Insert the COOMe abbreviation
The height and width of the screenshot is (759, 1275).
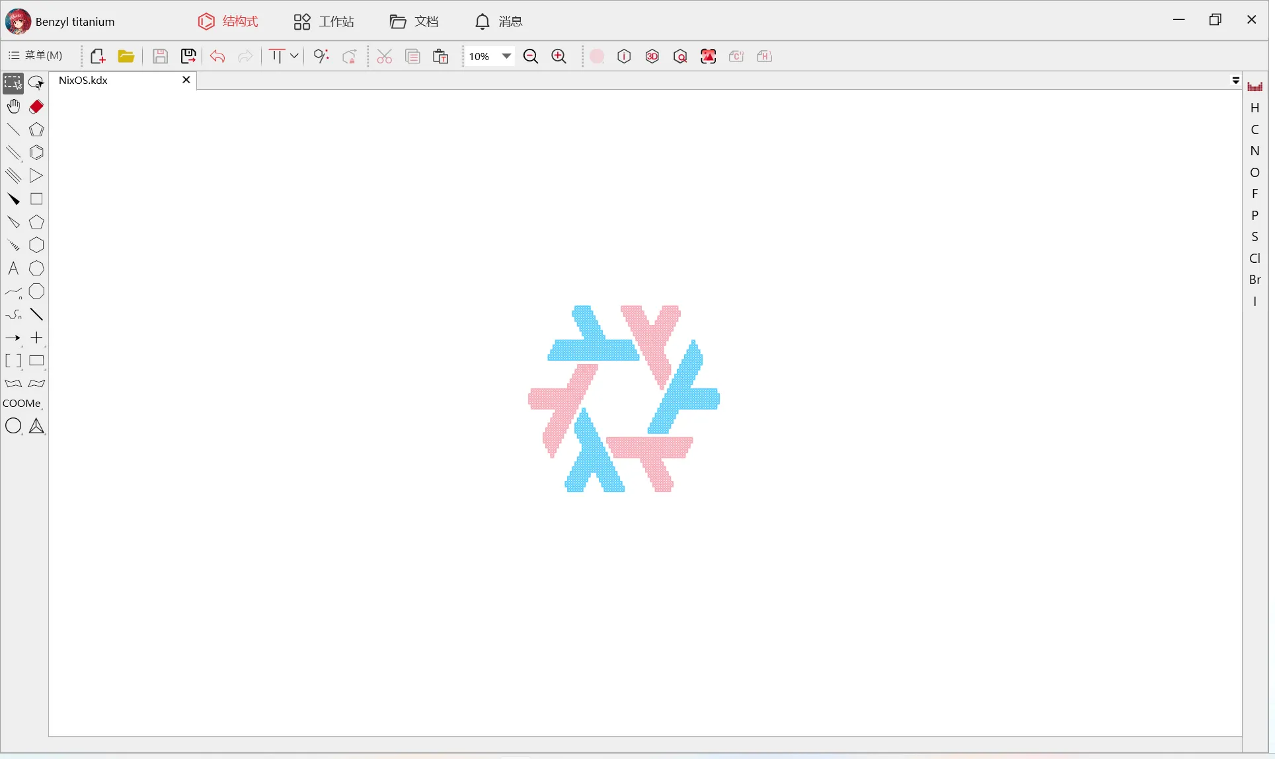23,403
